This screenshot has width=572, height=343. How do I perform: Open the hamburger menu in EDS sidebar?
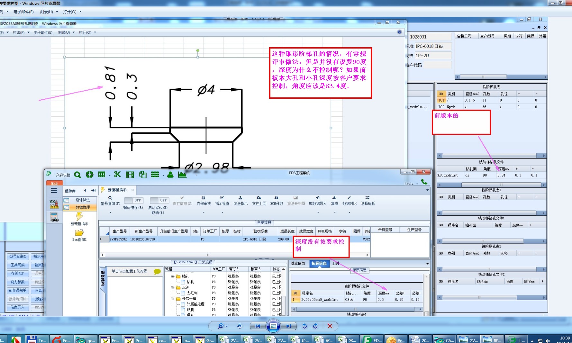point(54,191)
